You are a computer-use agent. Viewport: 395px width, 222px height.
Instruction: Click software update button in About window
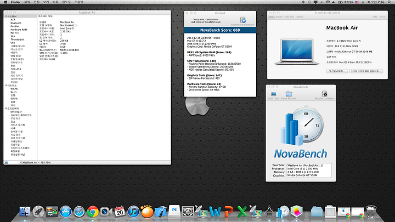(366, 71)
